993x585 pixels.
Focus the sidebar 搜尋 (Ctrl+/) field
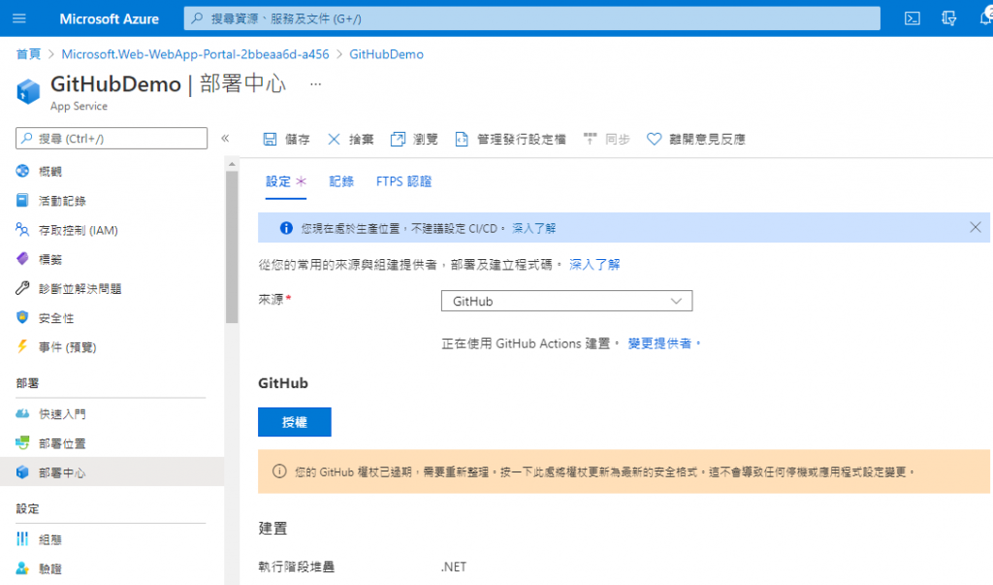click(112, 138)
